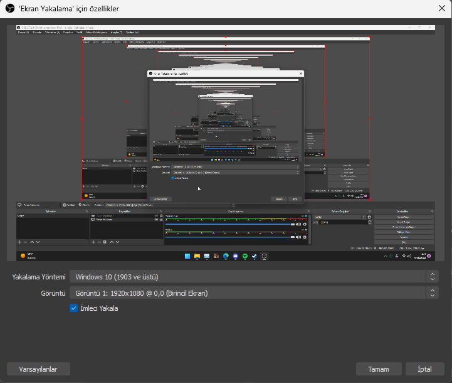The height and width of the screenshot is (383, 452).
Task: Click the OBS icon in the preview taskbar
Action: pyautogui.click(x=265, y=256)
